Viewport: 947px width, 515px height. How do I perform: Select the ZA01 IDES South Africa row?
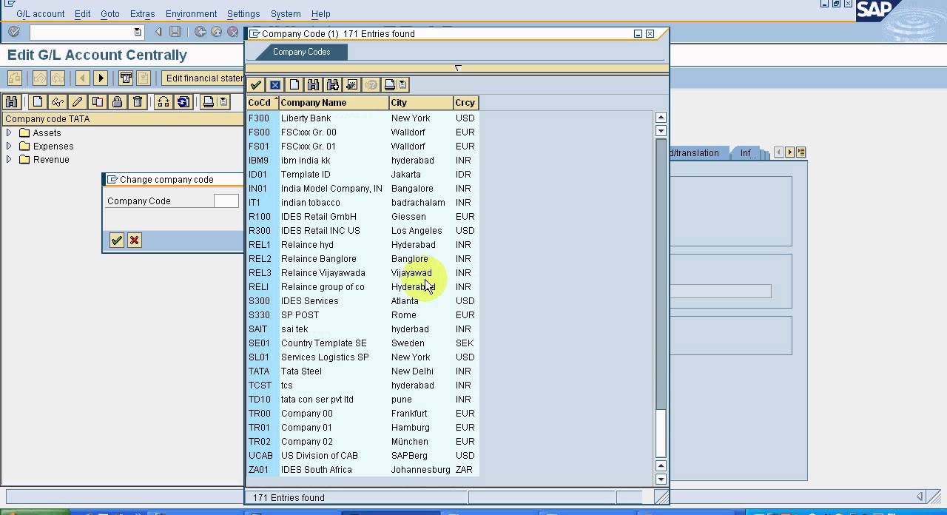pos(363,470)
